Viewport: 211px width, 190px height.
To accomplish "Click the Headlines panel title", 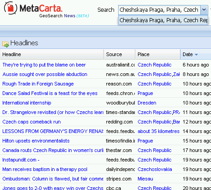I will 24,43.
